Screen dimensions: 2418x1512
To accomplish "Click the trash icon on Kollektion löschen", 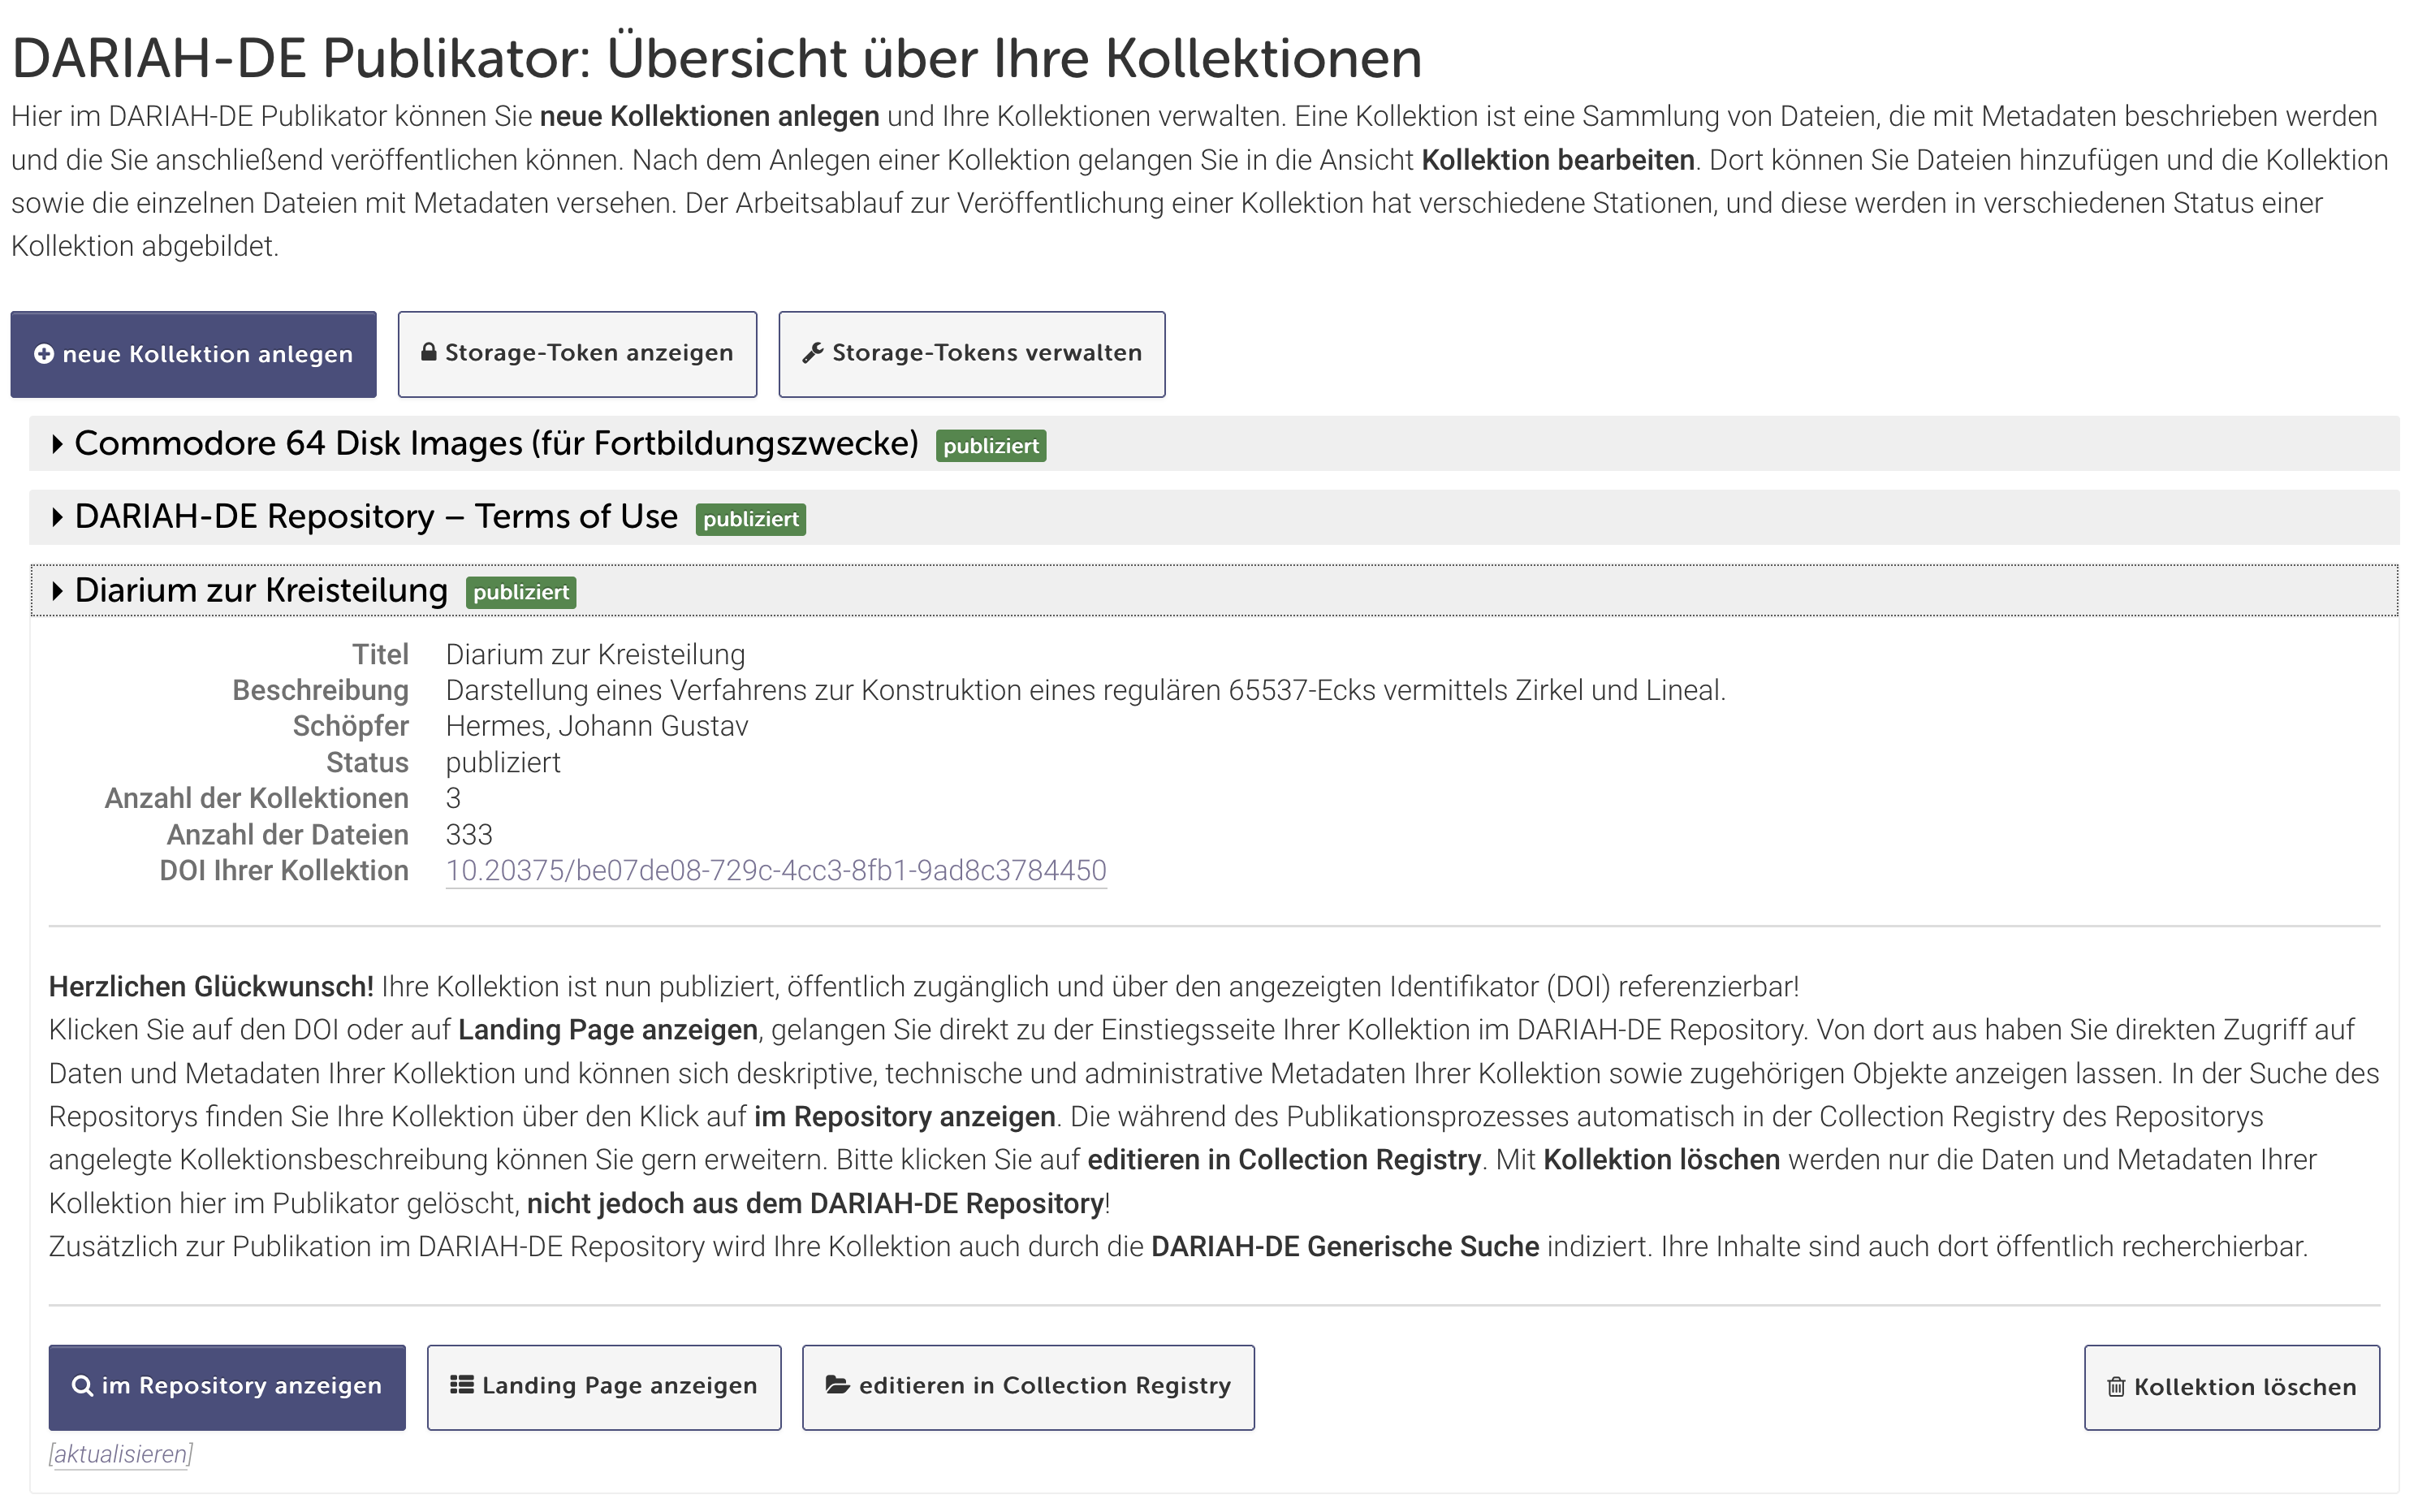I will 2116,1387.
